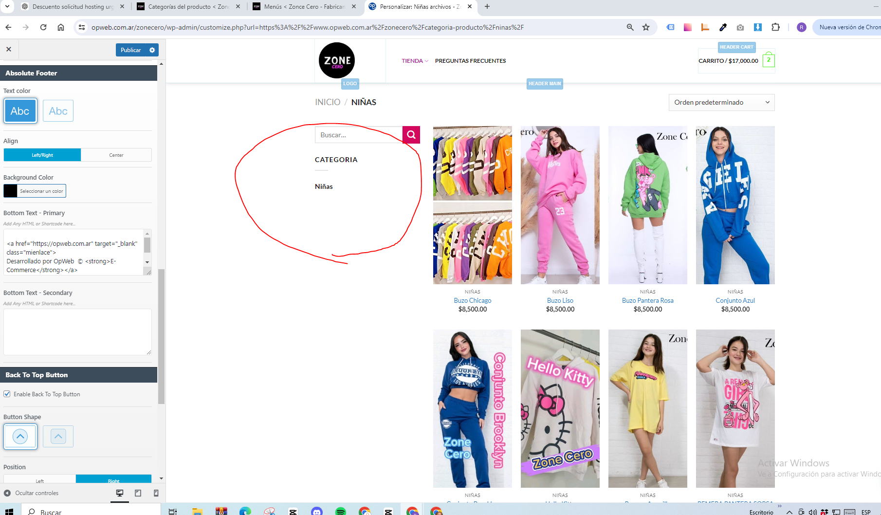This screenshot has width=881, height=515.
Task: Click the customizer panel scrollbar
Action: [x=162, y=336]
